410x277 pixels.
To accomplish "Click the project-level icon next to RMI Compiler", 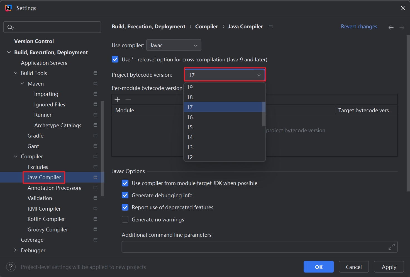I will 96,208.
